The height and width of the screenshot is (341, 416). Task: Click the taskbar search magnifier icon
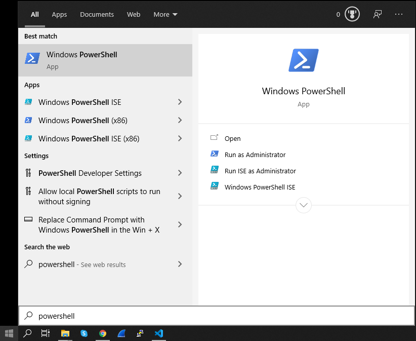[27, 333]
